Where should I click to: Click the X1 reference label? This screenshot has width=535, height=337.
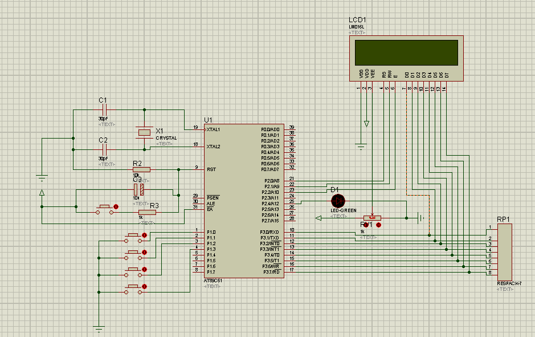coord(160,131)
